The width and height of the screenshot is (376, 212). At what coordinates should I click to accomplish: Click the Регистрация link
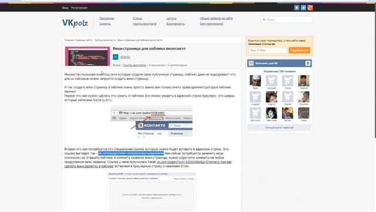pyautogui.click(x=79, y=8)
